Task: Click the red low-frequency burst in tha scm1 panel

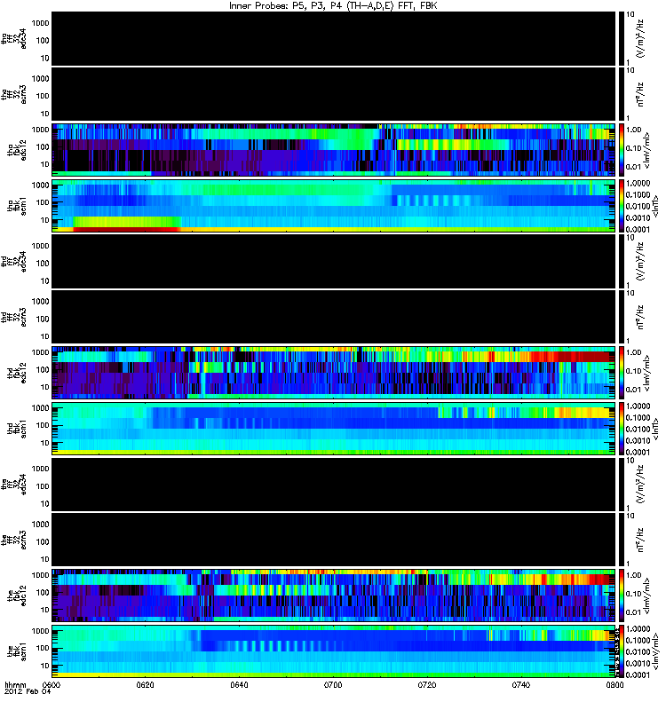Action: coord(126,229)
